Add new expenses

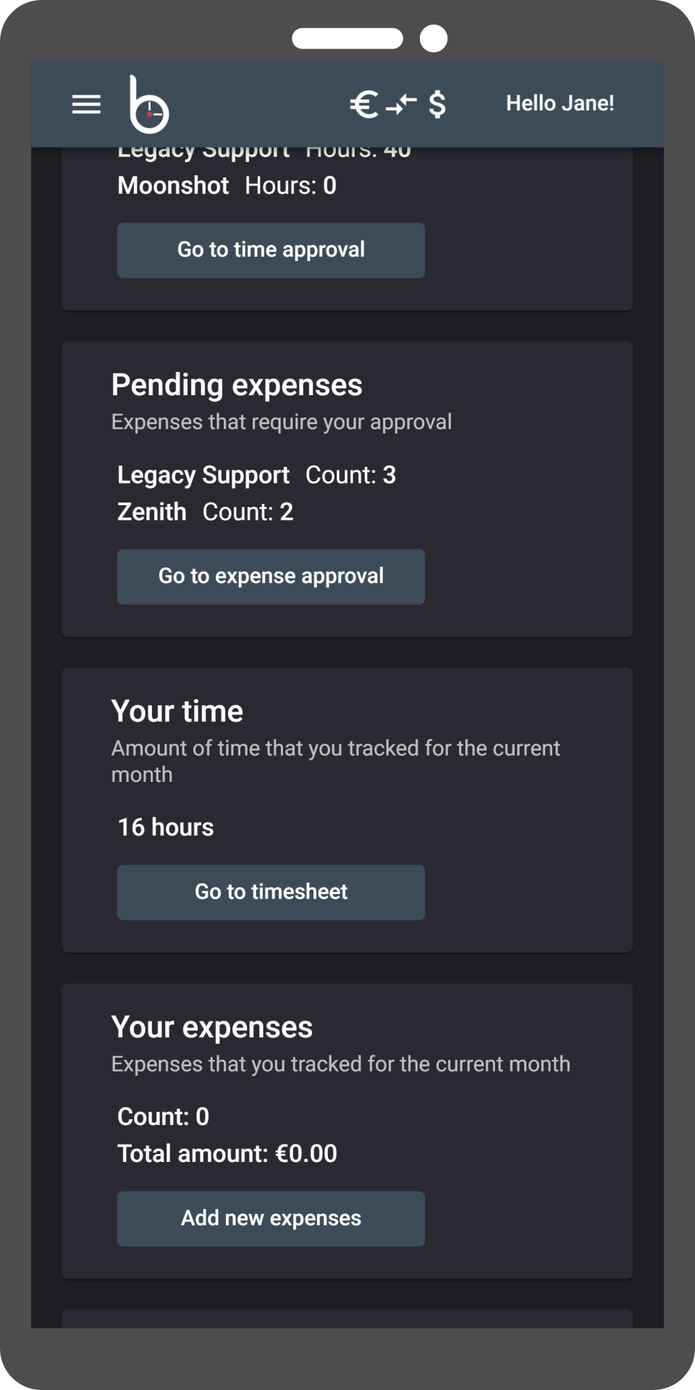[x=271, y=1218]
